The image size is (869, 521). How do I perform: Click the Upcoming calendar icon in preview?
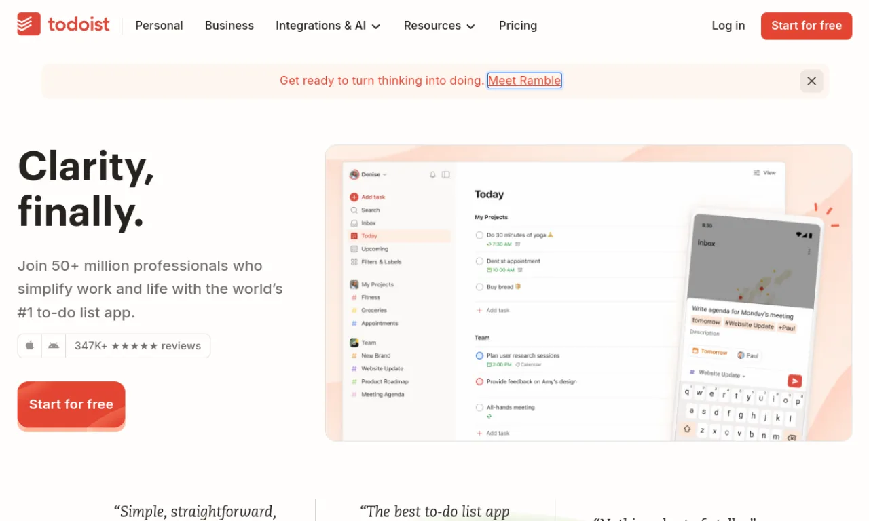pos(354,249)
